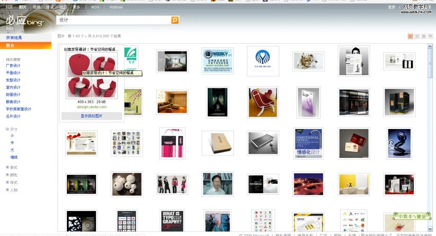
Task: Click the 显示类似图片 button
Action: (x=92, y=116)
